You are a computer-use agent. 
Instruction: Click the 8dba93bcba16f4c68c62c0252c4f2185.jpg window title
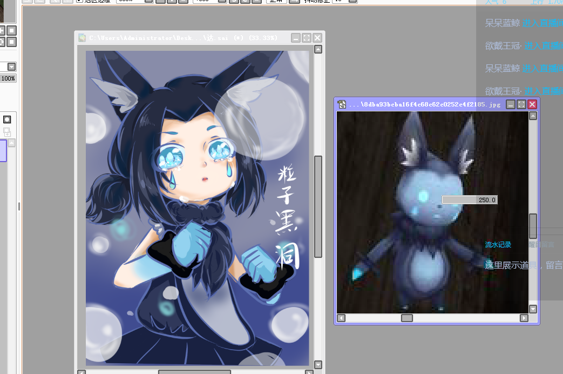(425, 104)
